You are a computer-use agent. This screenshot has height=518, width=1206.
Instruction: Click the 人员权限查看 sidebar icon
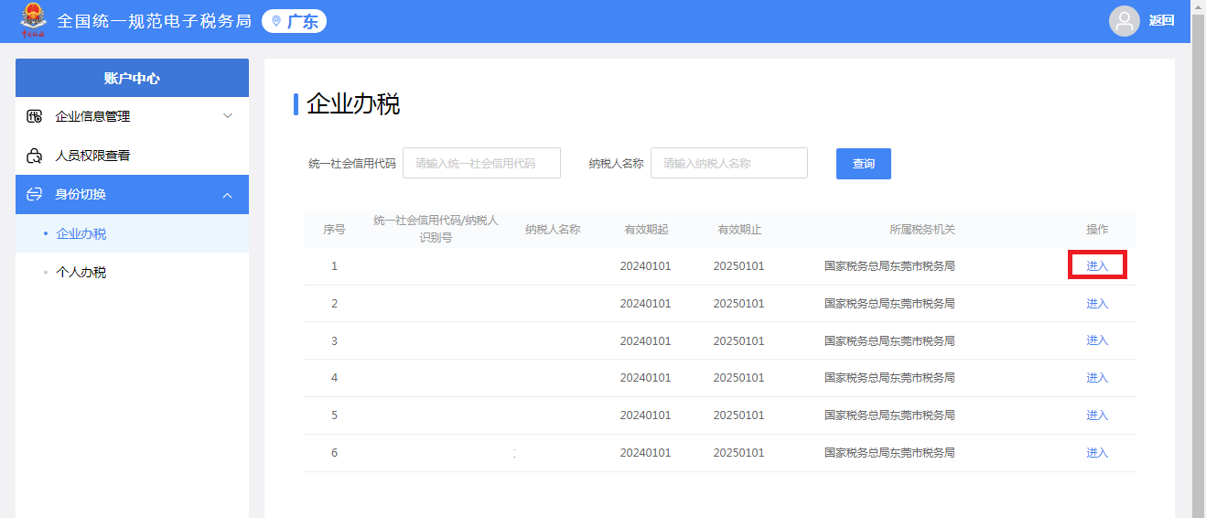click(35, 156)
